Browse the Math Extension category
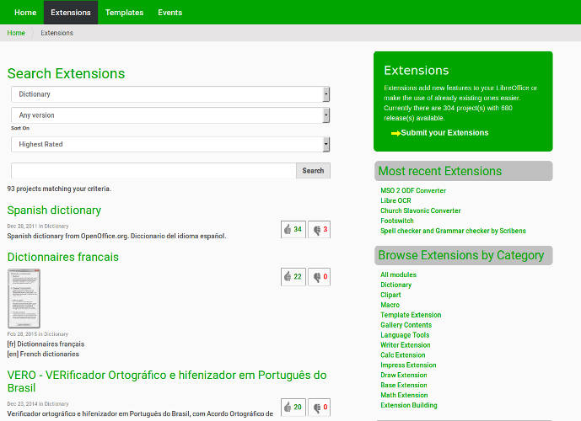 404,395
